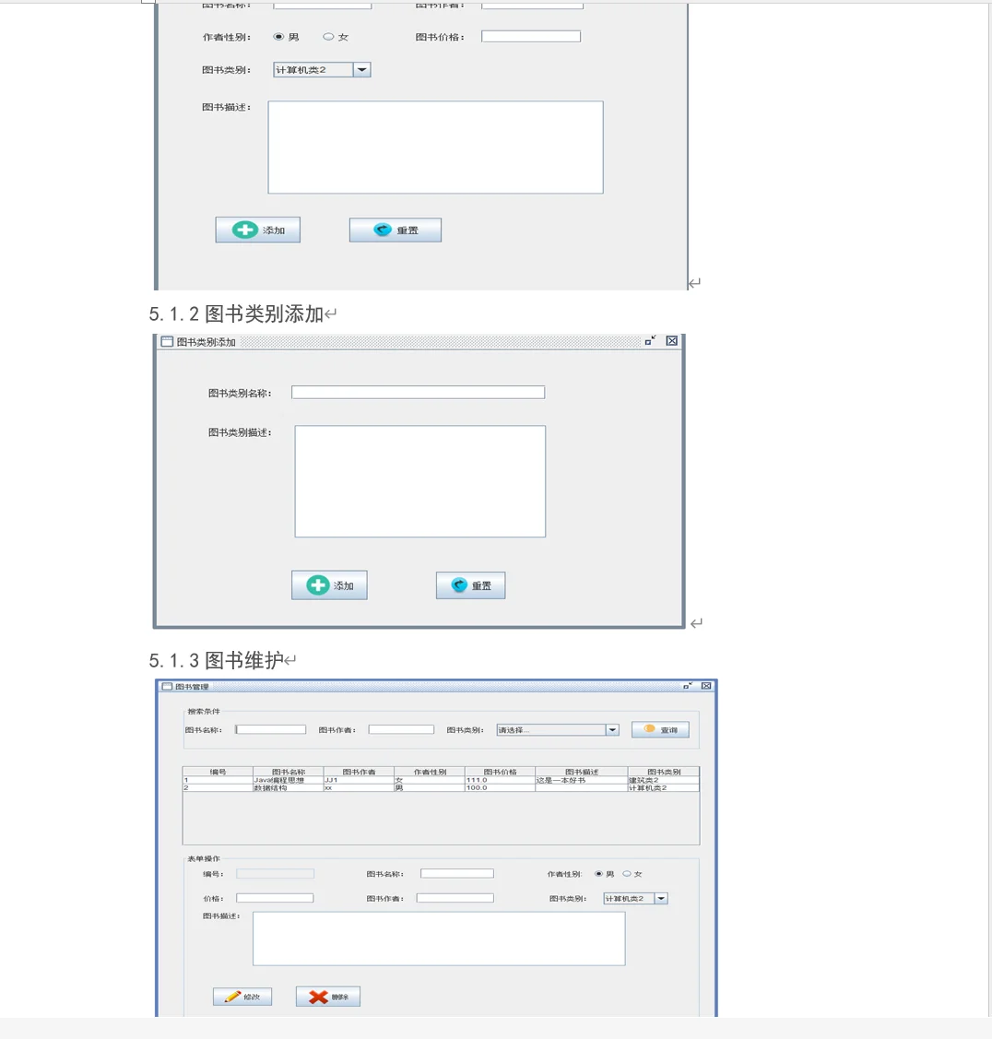The image size is (992, 1039).
Task: Click the 添加 button in 图书类别添加 dialog
Action: [x=329, y=584]
